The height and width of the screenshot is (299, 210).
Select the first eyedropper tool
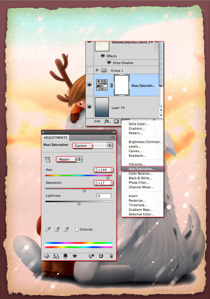pyautogui.click(x=48, y=229)
